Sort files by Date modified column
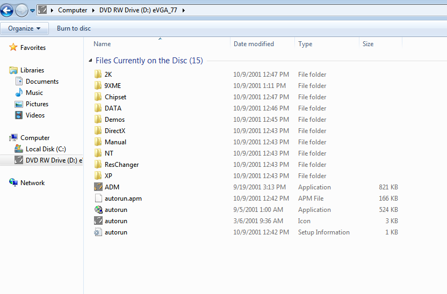447x294 pixels. 254,44
